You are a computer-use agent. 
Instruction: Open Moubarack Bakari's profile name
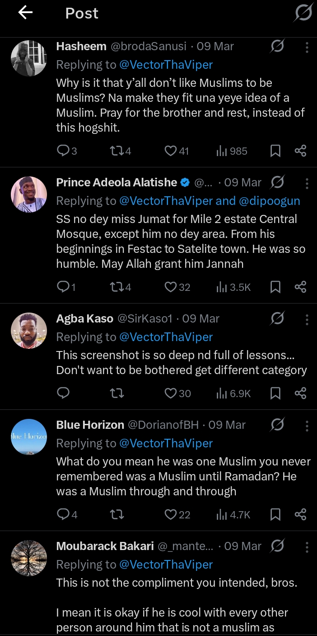pos(105,546)
